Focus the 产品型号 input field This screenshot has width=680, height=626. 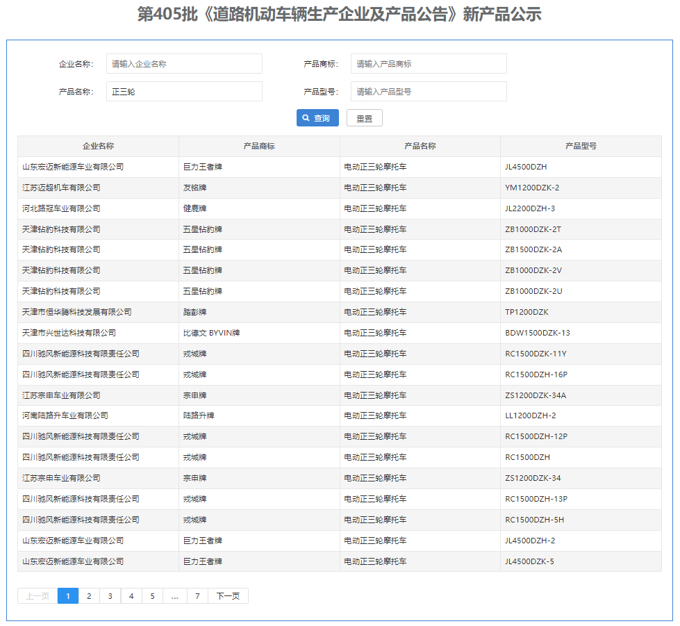tap(429, 91)
